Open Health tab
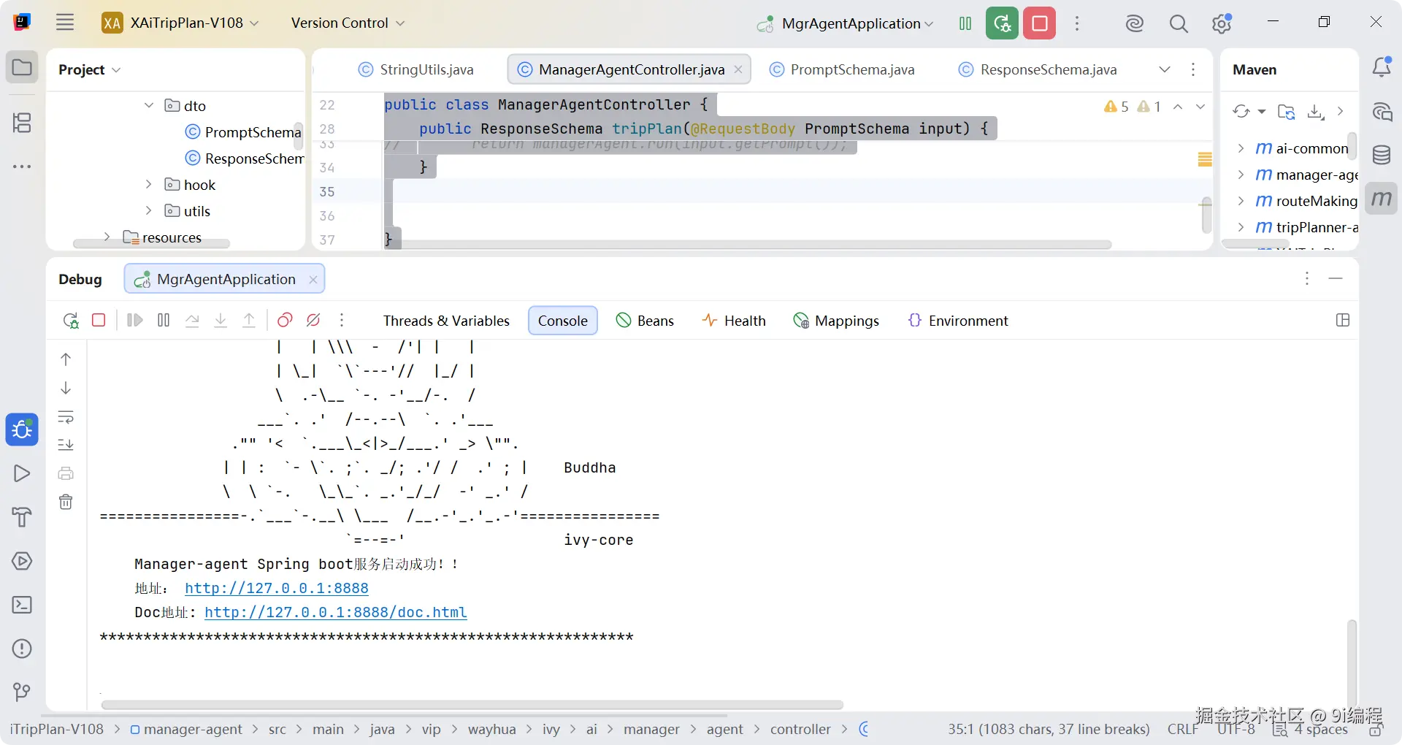The width and height of the screenshot is (1402, 745). pyautogui.click(x=734, y=321)
